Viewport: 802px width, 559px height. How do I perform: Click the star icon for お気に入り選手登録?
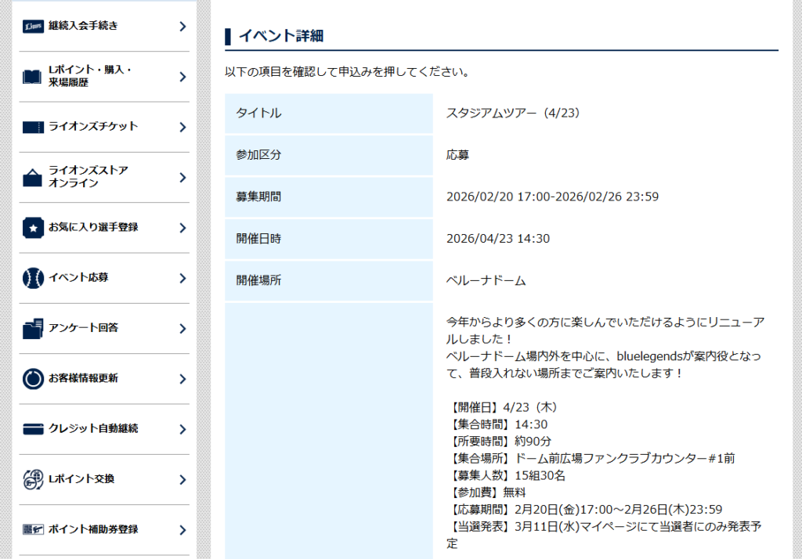[33, 228]
